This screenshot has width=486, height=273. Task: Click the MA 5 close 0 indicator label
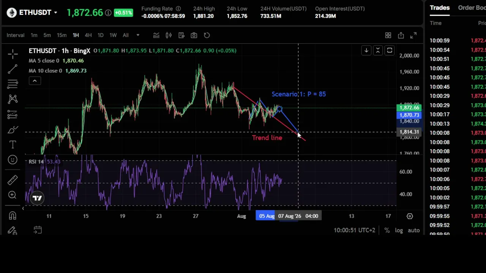coord(44,61)
